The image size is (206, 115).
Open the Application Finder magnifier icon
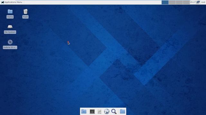click(114, 111)
